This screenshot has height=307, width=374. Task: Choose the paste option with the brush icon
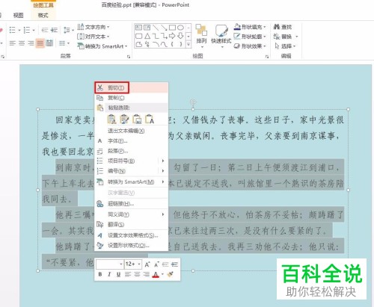tap(124, 120)
